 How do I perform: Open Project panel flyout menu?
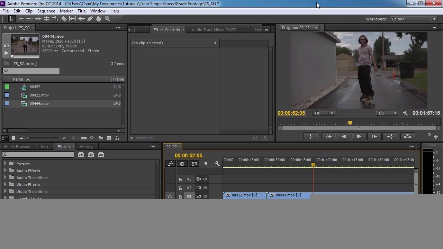(118, 27)
